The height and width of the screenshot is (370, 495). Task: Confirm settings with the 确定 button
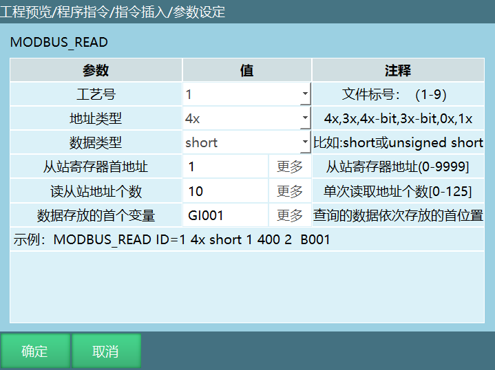[x=35, y=351]
